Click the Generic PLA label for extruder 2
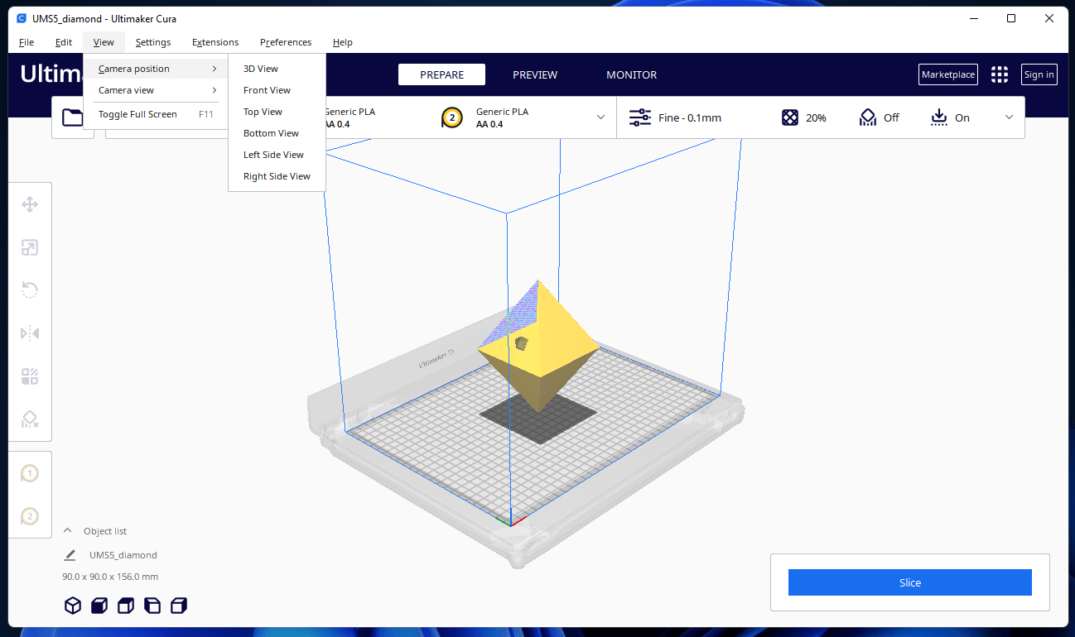Screen dimensions: 1075x637 coord(502,112)
